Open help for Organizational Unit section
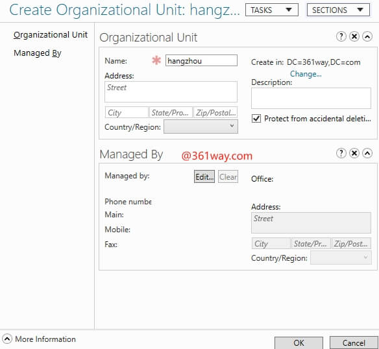 pos(341,37)
